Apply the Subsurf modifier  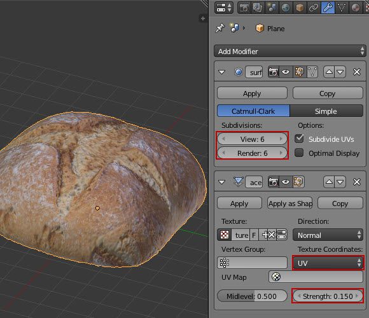[x=252, y=93]
